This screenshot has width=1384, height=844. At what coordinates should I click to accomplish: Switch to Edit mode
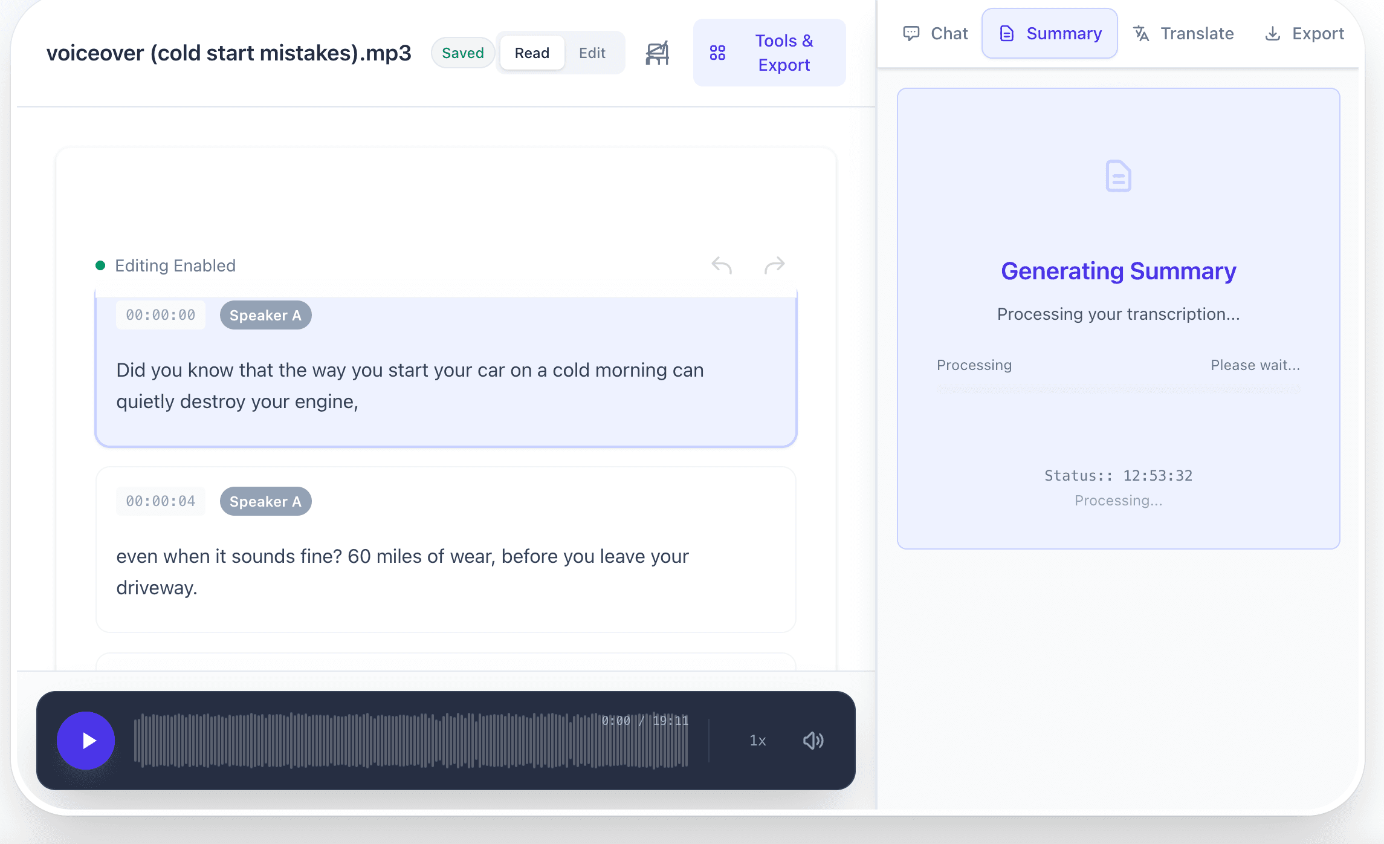[592, 53]
